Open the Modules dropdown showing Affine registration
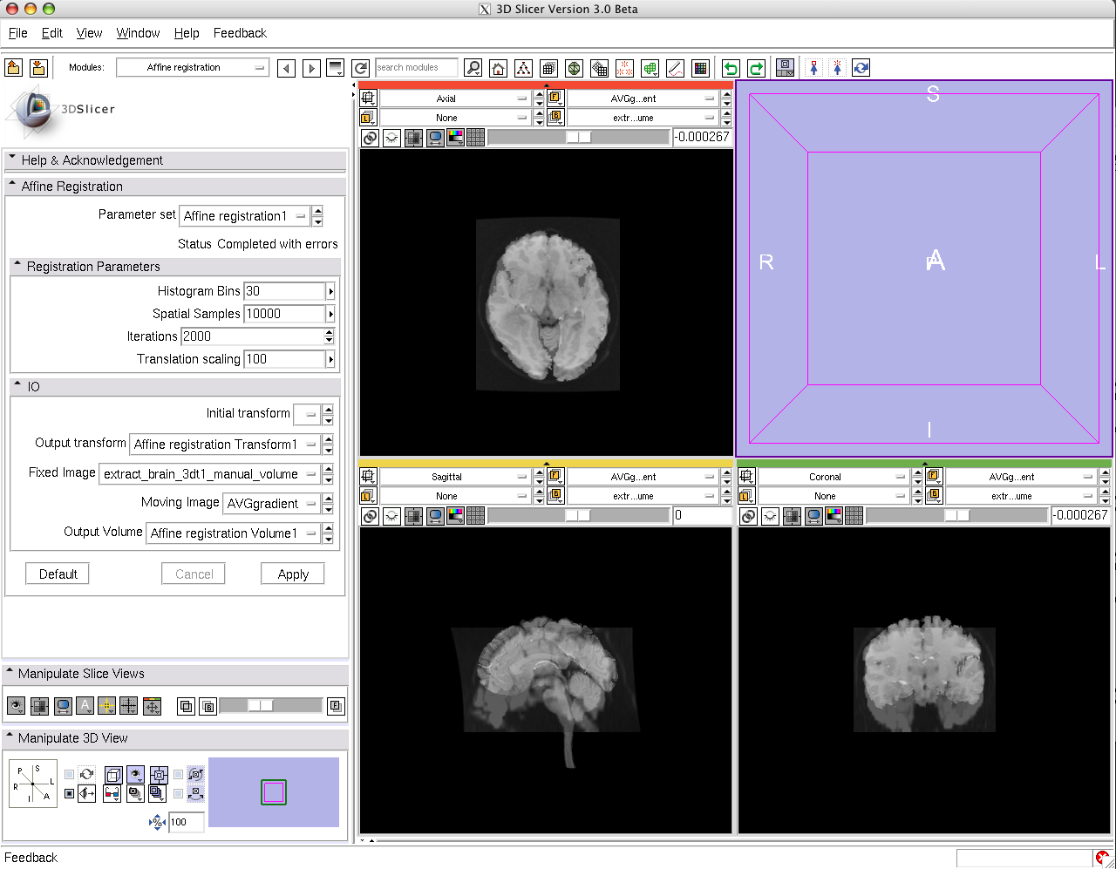The width and height of the screenshot is (1116, 869). coord(193,68)
